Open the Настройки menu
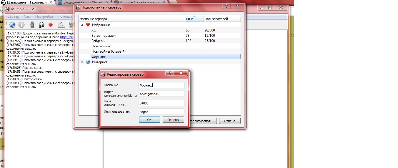Image resolution: width=398 pixels, height=168 pixels. [x=44, y=16]
